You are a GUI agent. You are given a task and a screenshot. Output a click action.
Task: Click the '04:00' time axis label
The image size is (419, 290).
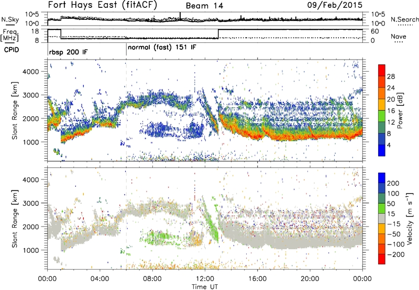[x=100, y=279]
